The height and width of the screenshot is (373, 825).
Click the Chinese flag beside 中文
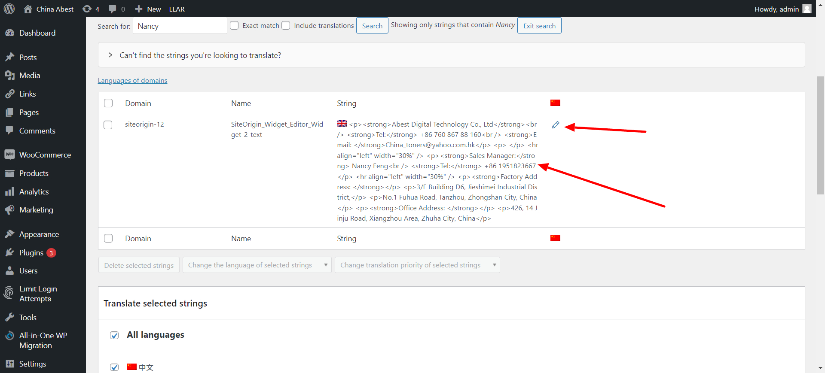[131, 367]
